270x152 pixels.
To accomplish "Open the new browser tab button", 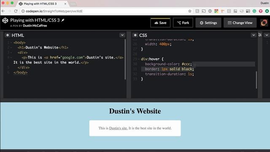I will point(73,4).
